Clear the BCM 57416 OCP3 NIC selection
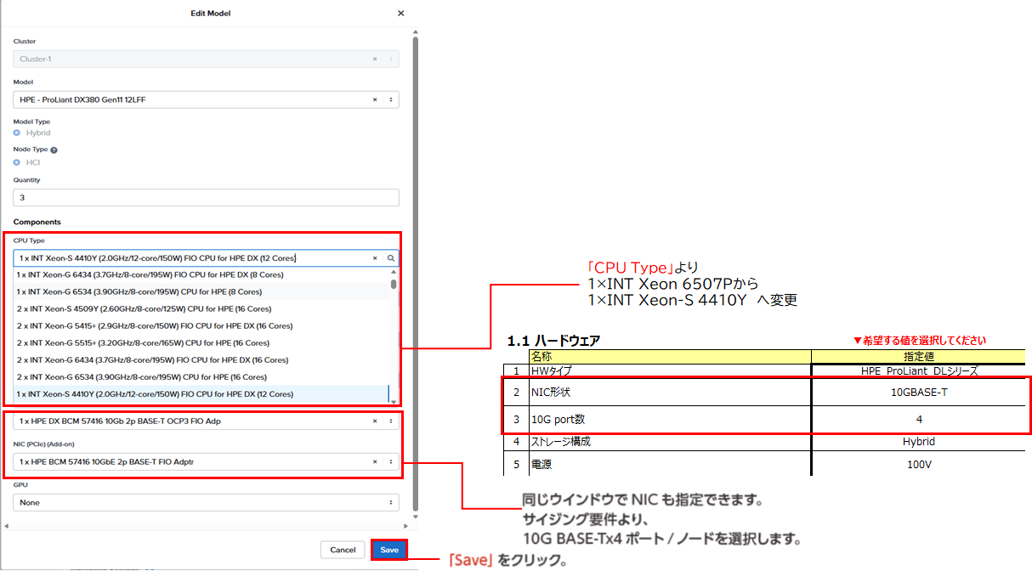 point(375,421)
